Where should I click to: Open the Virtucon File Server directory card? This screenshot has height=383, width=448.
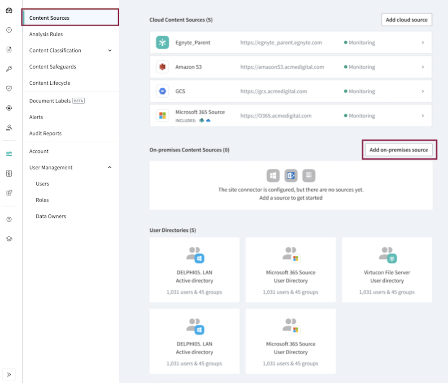[x=387, y=270]
